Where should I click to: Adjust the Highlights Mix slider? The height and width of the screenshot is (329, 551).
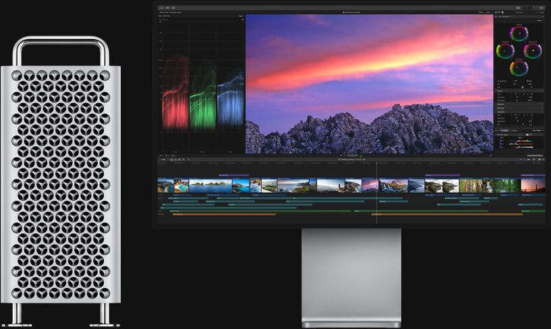click(523, 124)
